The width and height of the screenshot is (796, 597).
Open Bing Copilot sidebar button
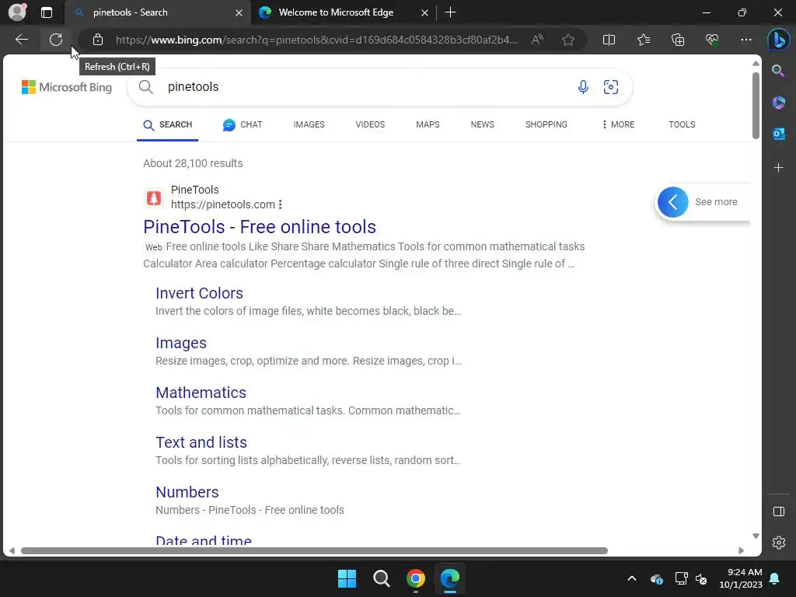click(x=778, y=40)
